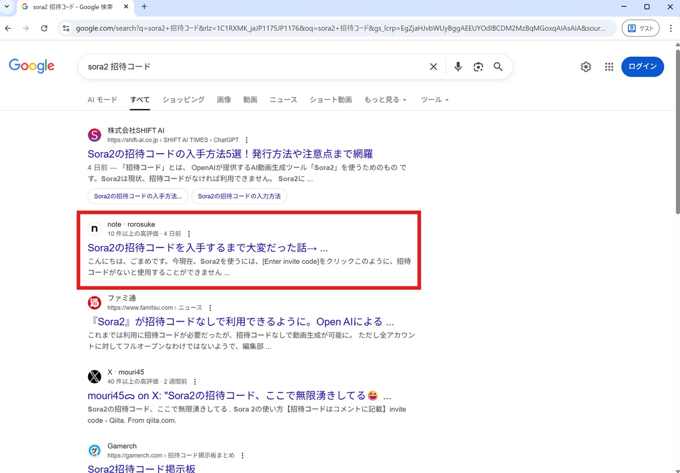This screenshot has height=473, width=680.
Task: Click the browser forward arrow
Action: (25, 28)
